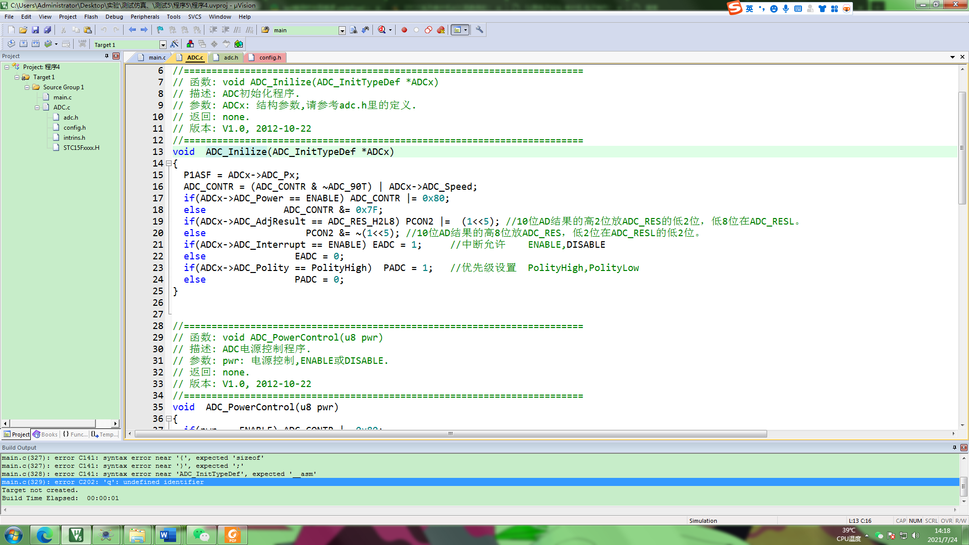Show the Templates panel tab
The height and width of the screenshot is (545, 969).
click(x=105, y=434)
